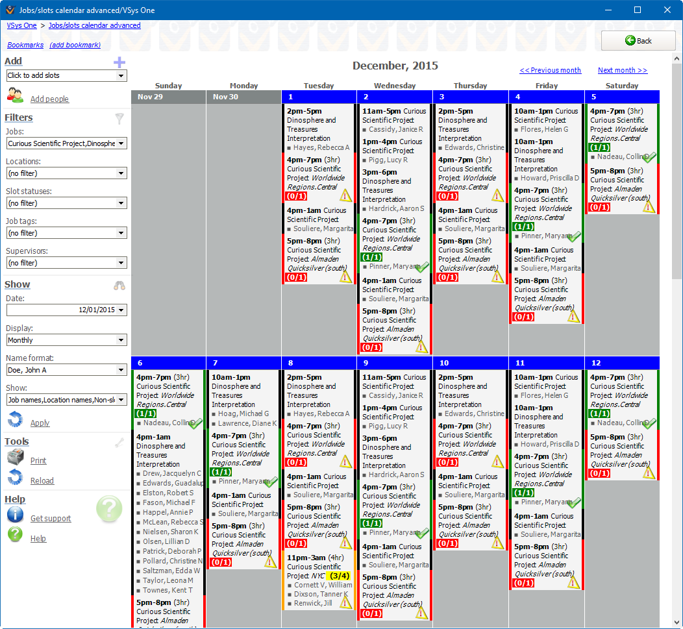Click the green Help question mark icon

(16, 535)
